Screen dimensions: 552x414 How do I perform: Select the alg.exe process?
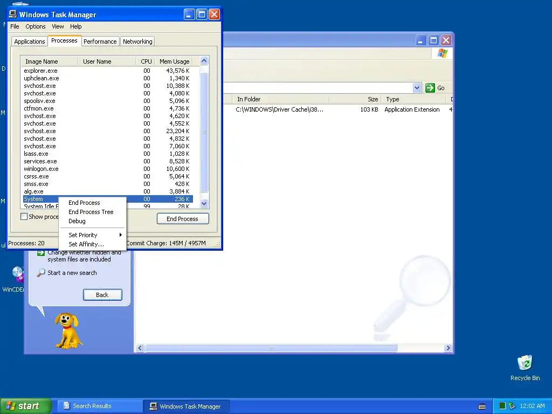108,191
